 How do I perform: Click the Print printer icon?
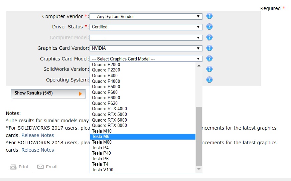(x=13, y=167)
